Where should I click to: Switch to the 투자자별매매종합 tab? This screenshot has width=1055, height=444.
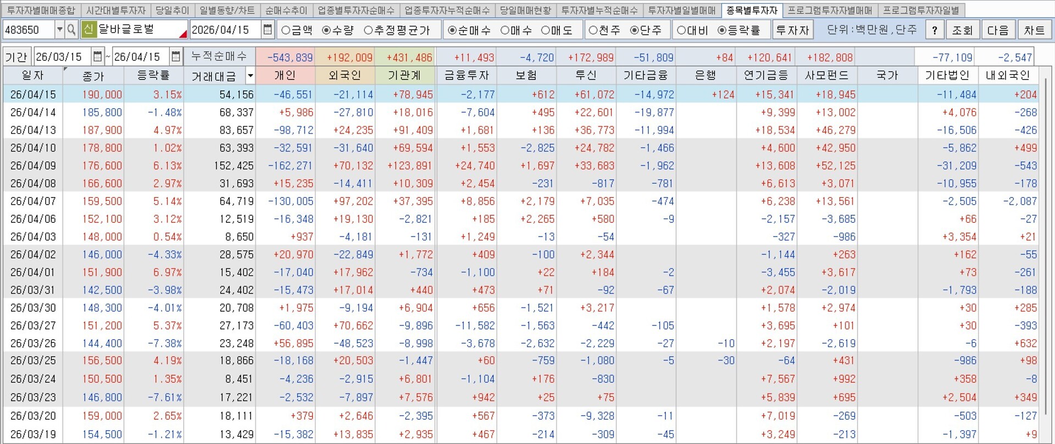[x=41, y=10]
